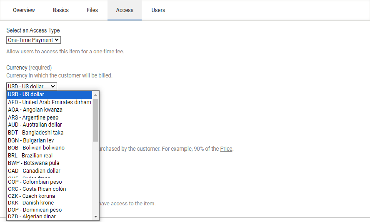Open the One-Time Payment access type dropdown
Image resolution: width=370 pixels, height=222 pixels.
(x=33, y=40)
